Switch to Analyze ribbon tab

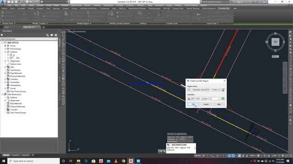pyautogui.click(x=40, y=9)
